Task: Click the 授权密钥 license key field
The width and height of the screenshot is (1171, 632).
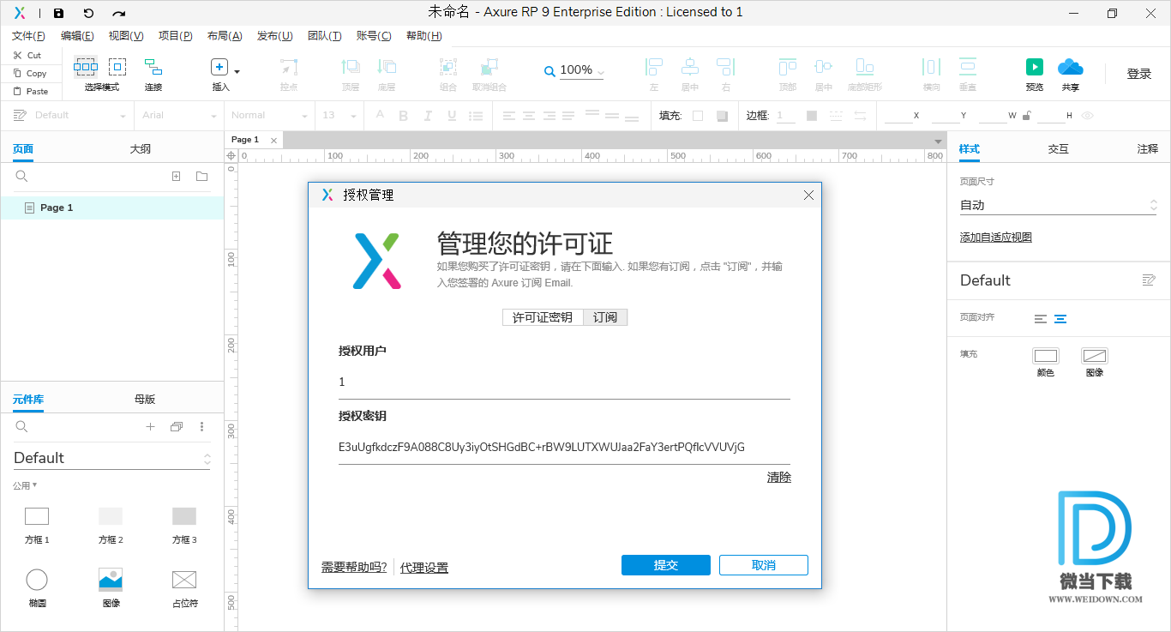Action: coord(564,447)
